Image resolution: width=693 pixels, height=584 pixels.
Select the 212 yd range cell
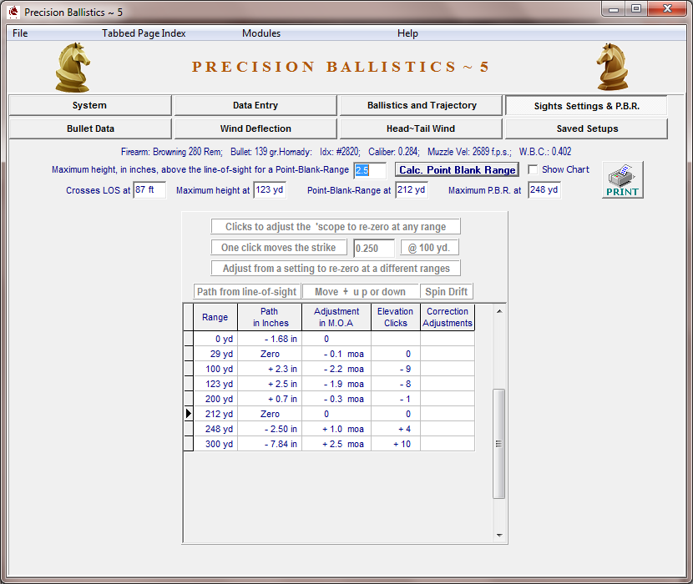pyautogui.click(x=215, y=414)
